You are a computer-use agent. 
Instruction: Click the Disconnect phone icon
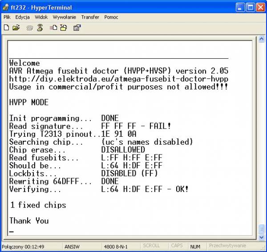[x=40, y=28]
